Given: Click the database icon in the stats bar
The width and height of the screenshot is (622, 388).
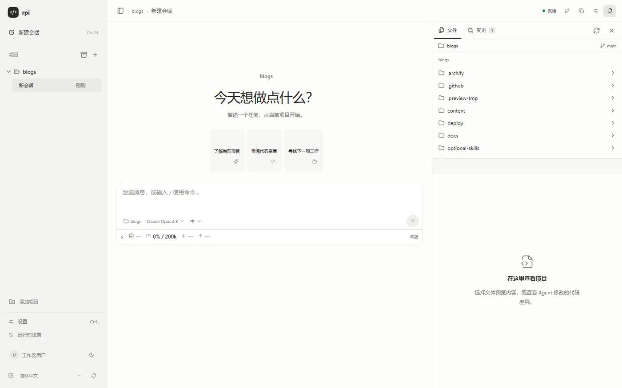Looking at the screenshot, I should 131,236.
